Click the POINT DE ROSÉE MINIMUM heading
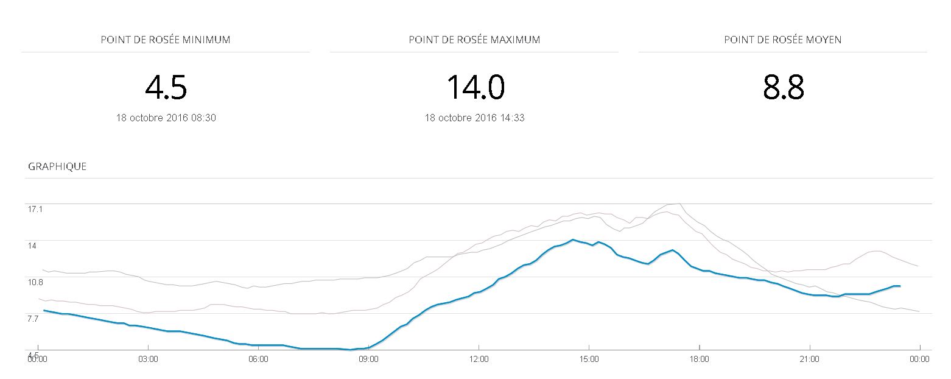 point(166,40)
